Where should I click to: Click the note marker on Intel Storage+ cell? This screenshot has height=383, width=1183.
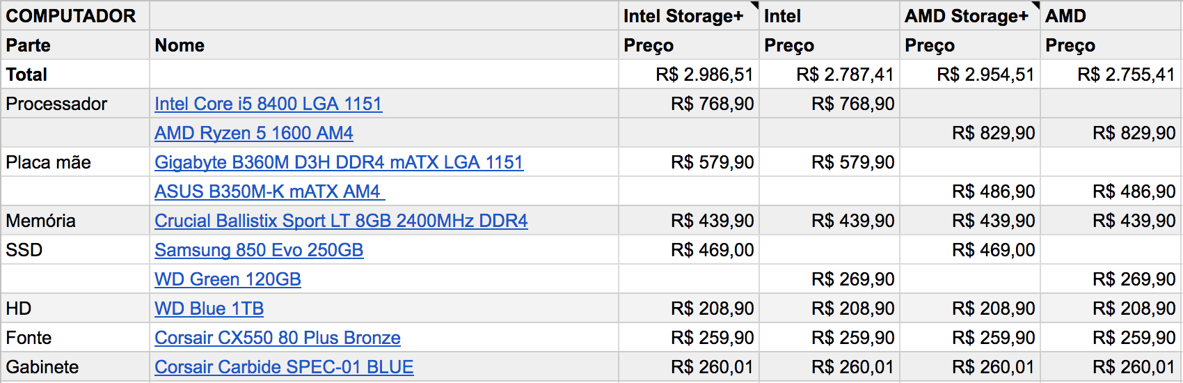(755, 6)
